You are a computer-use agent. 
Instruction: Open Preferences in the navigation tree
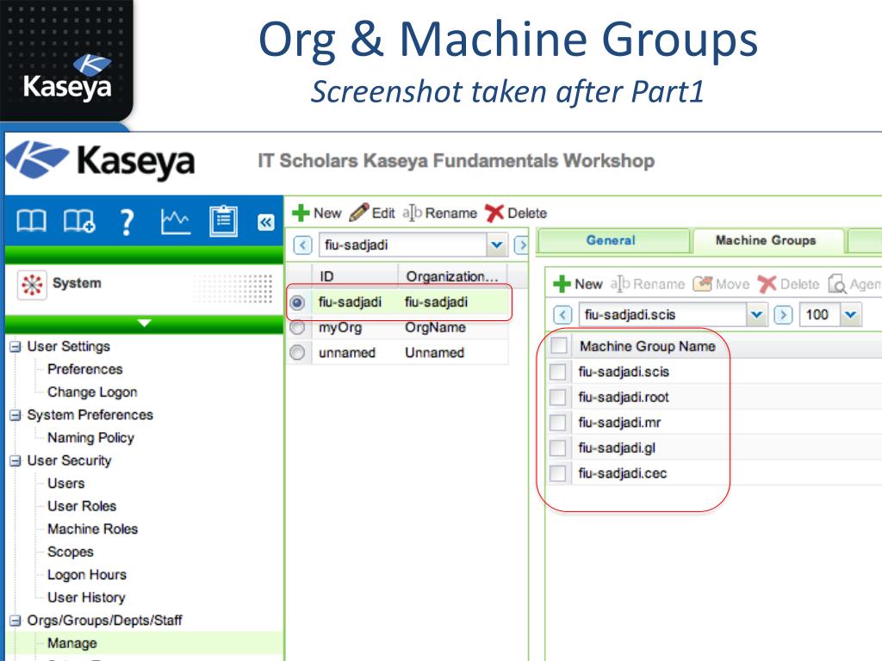pyautogui.click(x=85, y=369)
